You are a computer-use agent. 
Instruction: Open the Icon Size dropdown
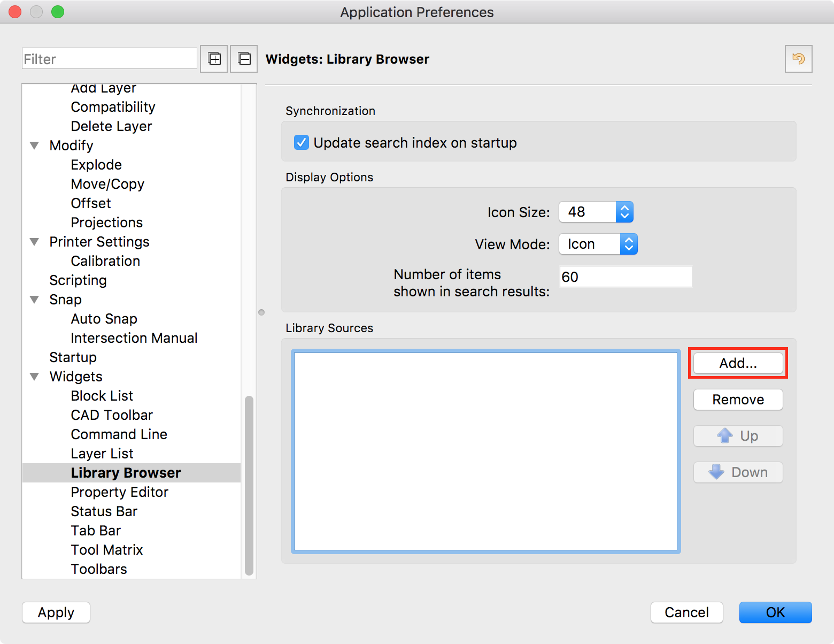596,212
